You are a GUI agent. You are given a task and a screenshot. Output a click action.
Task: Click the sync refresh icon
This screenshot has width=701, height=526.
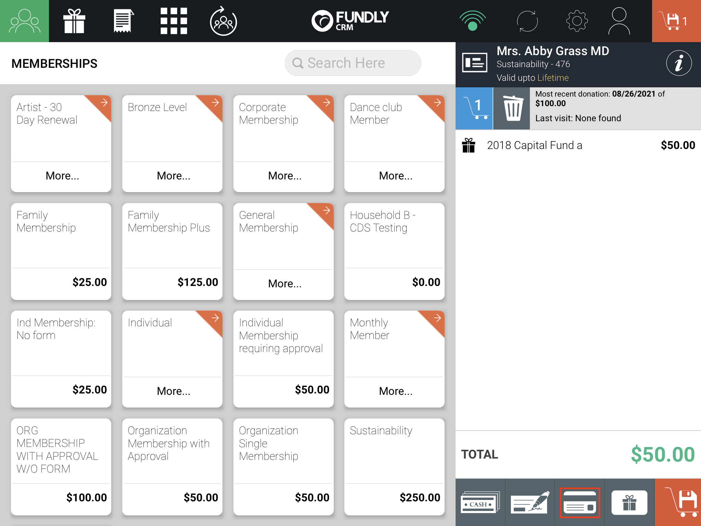point(527,21)
